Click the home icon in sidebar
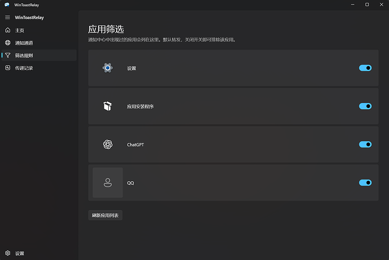389x260 pixels. coord(8,30)
